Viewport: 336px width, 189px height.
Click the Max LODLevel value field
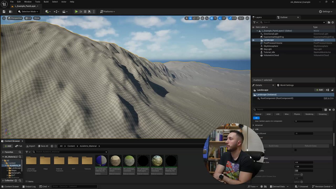[x=304, y=133]
